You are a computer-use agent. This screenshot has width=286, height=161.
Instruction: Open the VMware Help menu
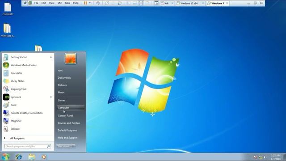[x=76, y=3]
